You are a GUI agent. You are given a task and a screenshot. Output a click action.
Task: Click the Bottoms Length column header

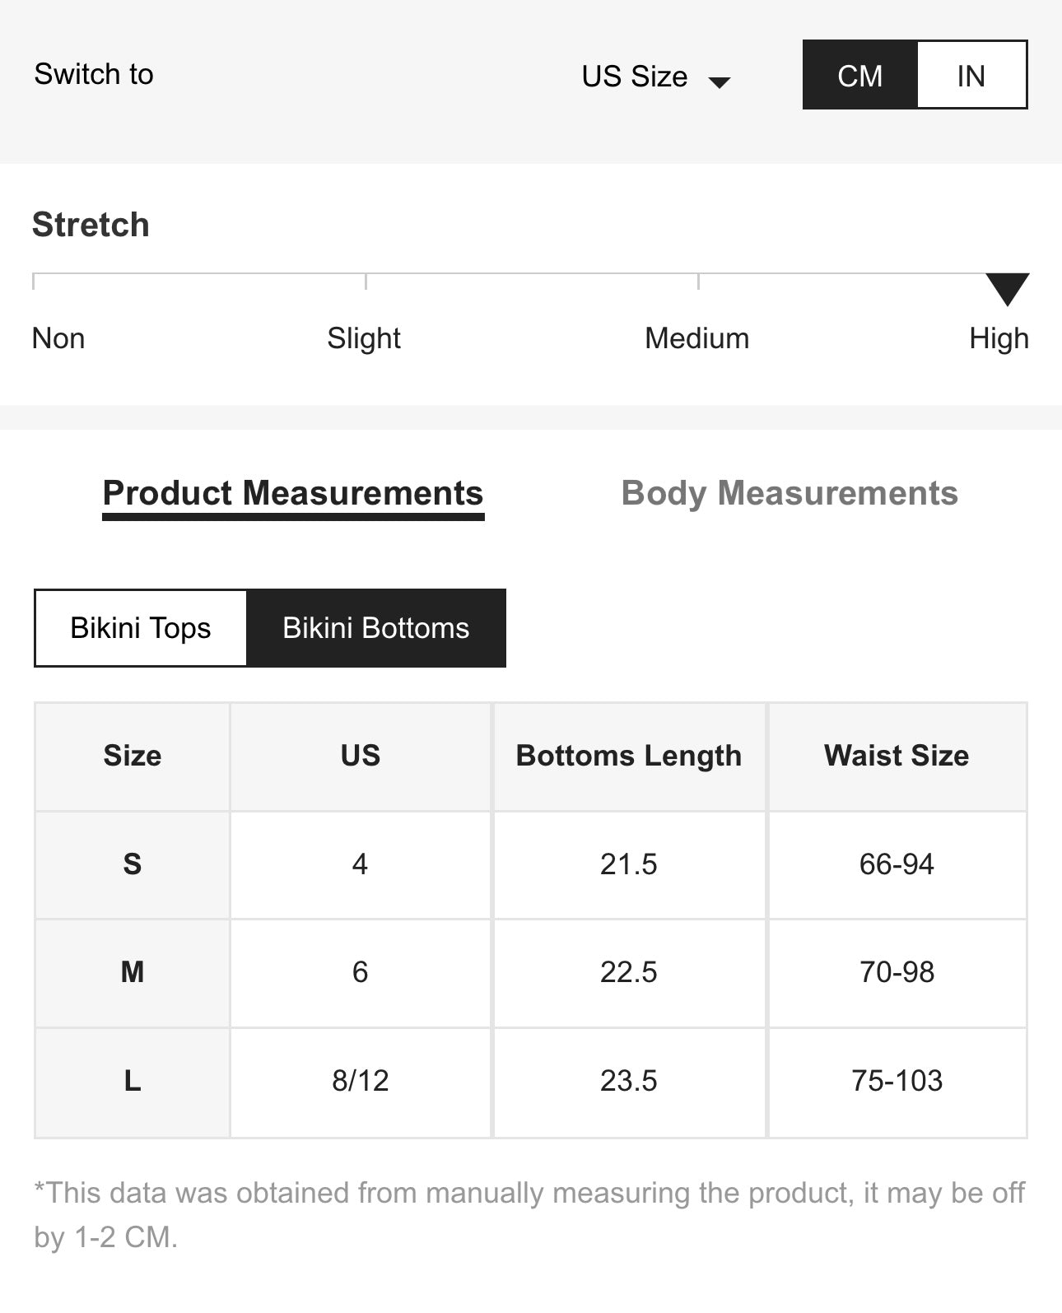click(x=629, y=756)
